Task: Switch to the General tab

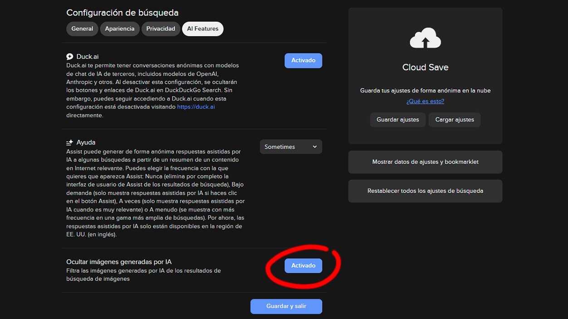Action: [82, 29]
